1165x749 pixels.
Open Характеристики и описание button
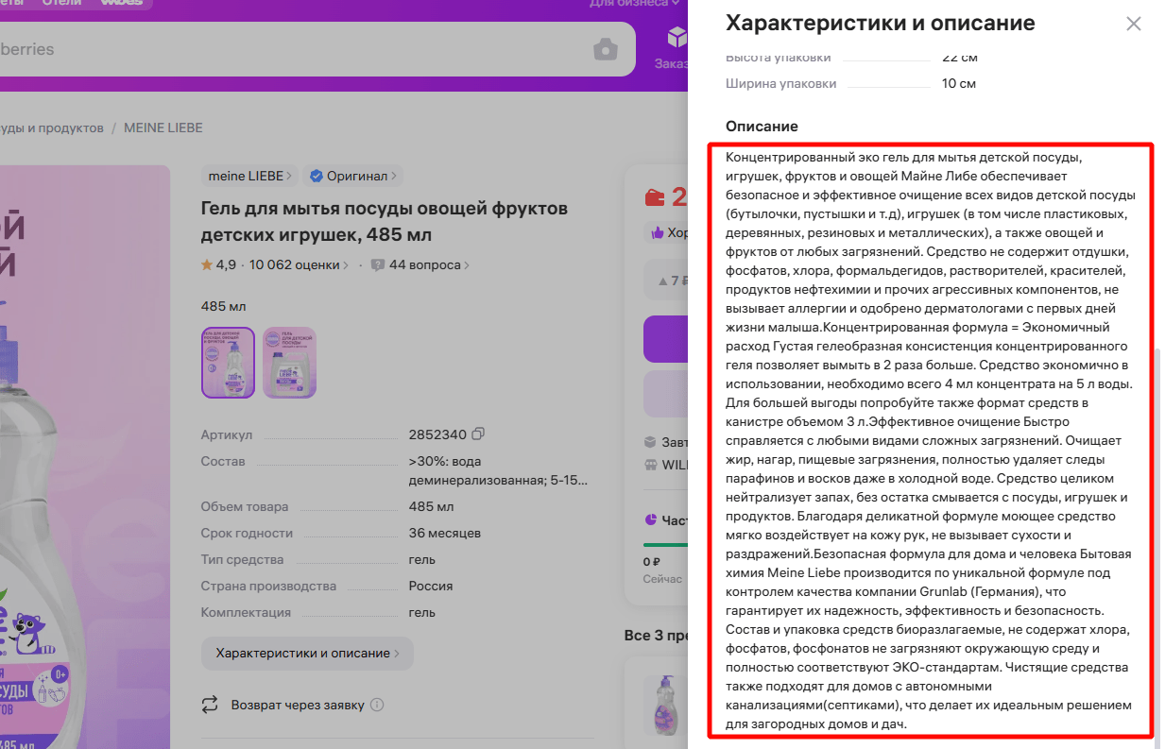[307, 654]
